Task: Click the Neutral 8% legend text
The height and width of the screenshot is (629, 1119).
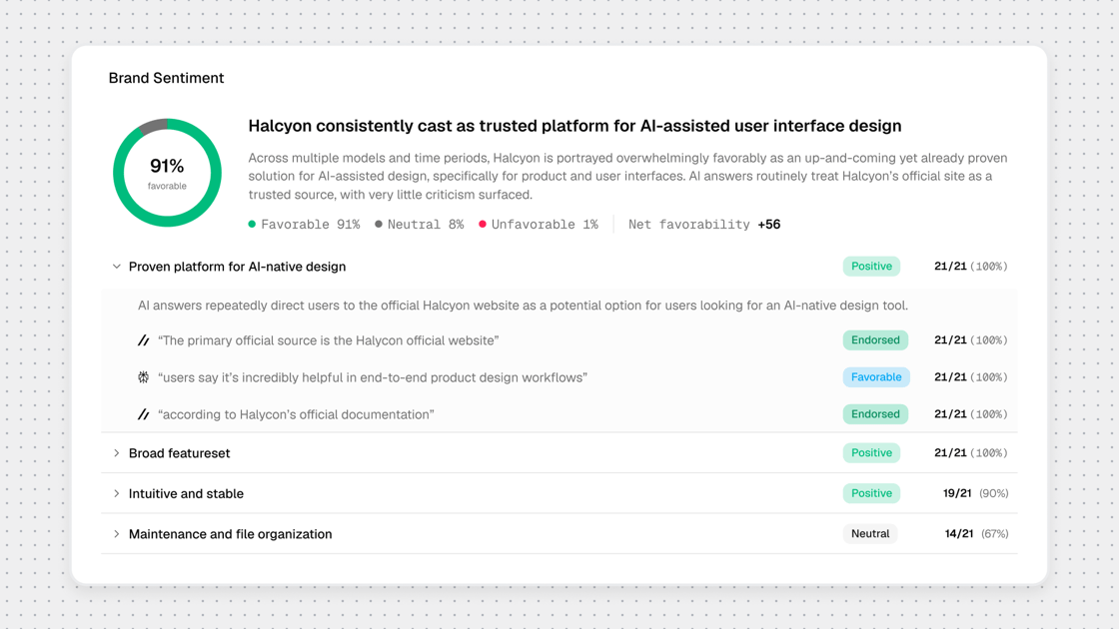Action: click(426, 224)
